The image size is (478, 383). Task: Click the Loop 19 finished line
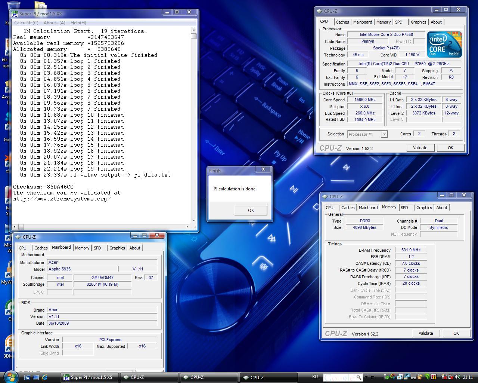pyautogui.click(x=72, y=169)
